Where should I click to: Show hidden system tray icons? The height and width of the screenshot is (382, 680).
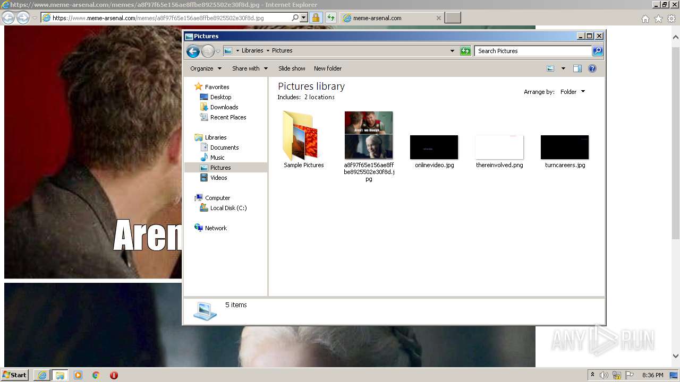point(593,375)
